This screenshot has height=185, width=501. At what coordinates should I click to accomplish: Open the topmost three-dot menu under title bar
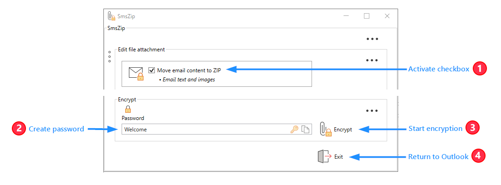[x=372, y=39]
